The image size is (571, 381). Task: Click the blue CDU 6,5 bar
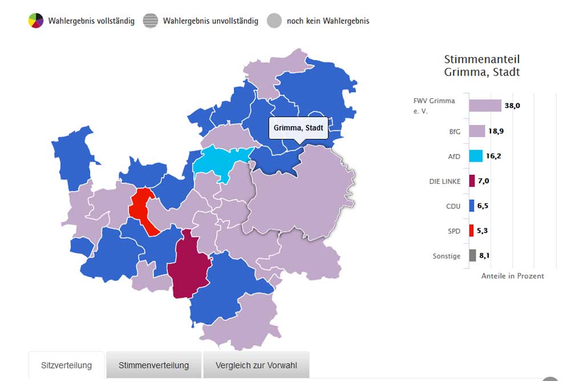[472, 206]
